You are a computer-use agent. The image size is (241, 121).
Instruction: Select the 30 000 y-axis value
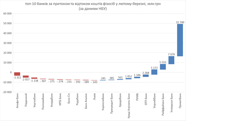click(x=7, y=43)
